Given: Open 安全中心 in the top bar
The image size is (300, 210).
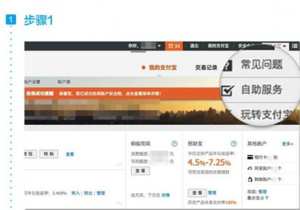Looking at the screenshot, I should click(247, 46).
